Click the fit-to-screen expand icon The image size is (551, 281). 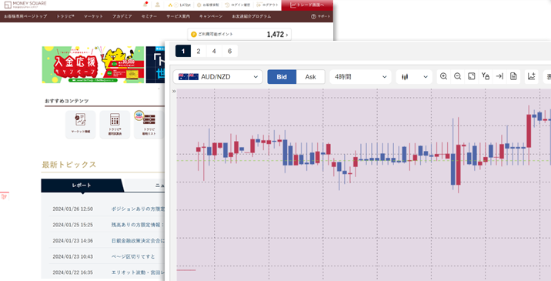(x=472, y=76)
